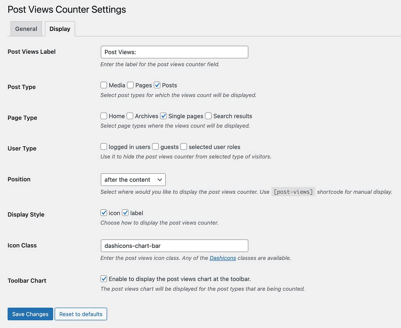Screen dimensions: 401x328
Task: Click inside the Post Views Label field
Action: point(174,52)
